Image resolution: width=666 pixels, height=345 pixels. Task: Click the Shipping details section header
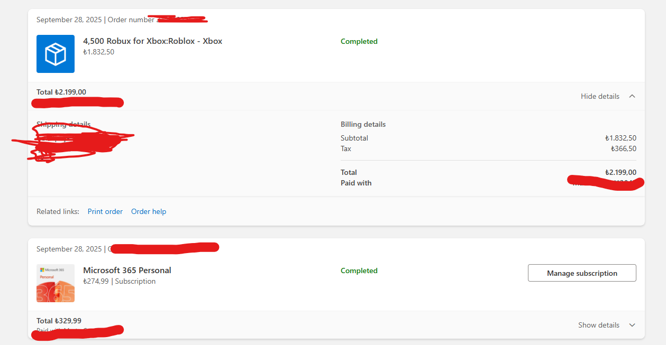tap(63, 124)
